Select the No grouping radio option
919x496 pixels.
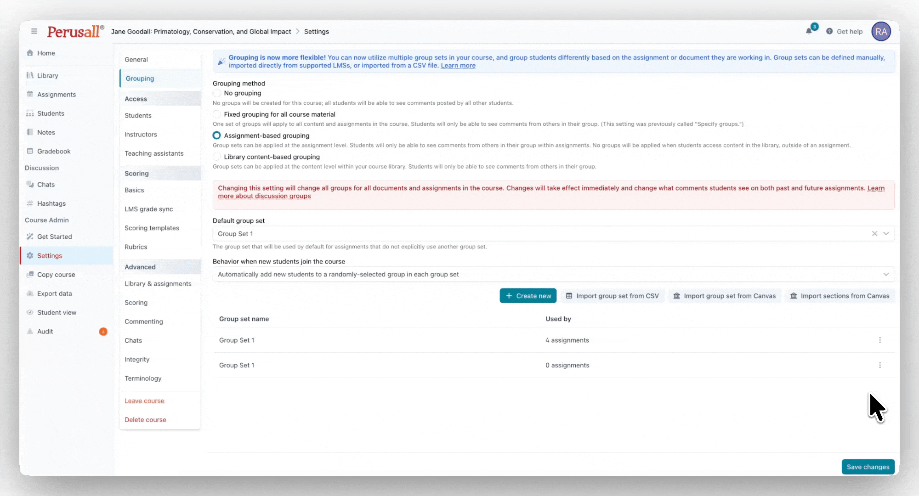(x=216, y=93)
